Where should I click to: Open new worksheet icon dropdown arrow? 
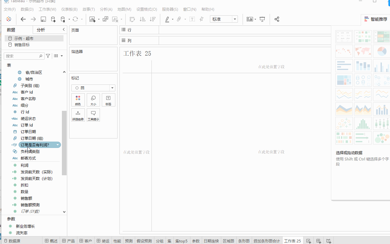click(99, 19)
